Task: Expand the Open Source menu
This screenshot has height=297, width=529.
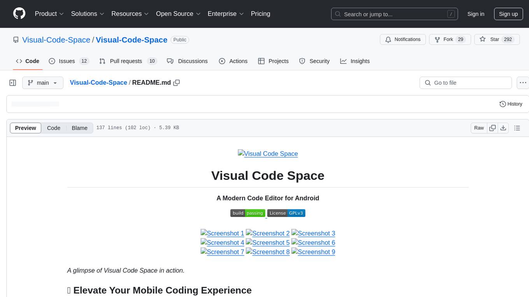Action: point(178,14)
